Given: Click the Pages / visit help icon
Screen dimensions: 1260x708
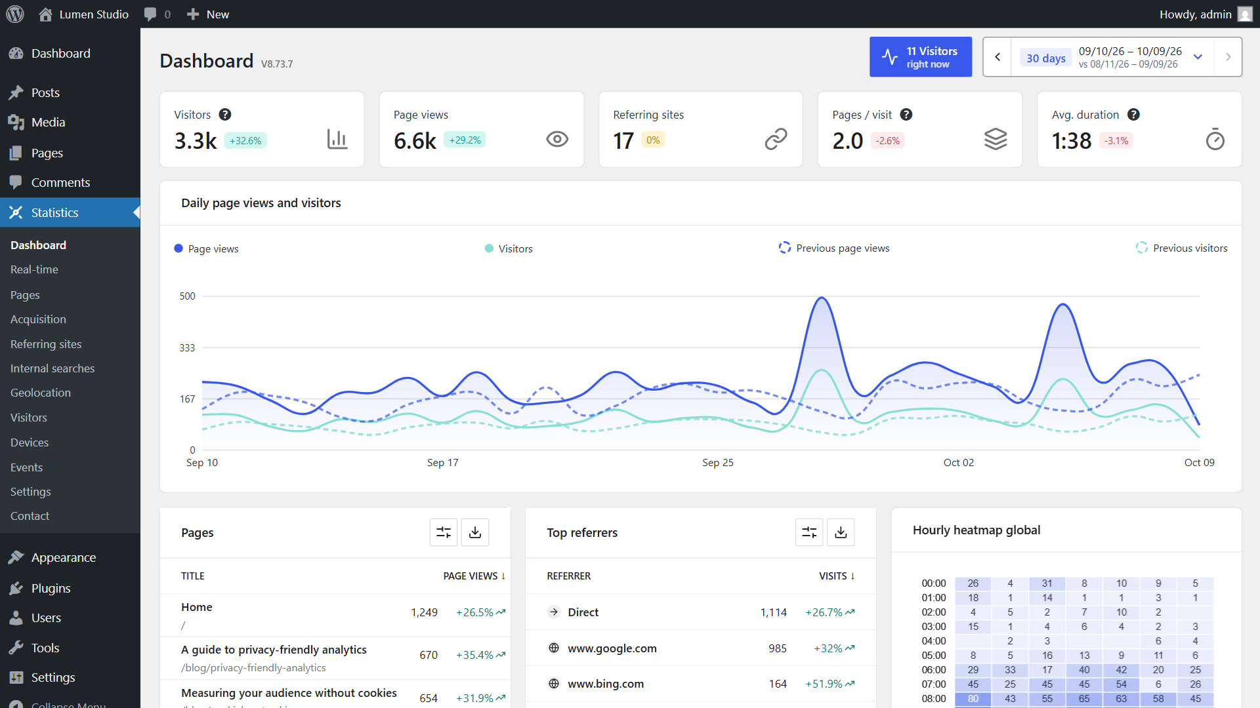Looking at the screenshot, I should click(906, 114).
